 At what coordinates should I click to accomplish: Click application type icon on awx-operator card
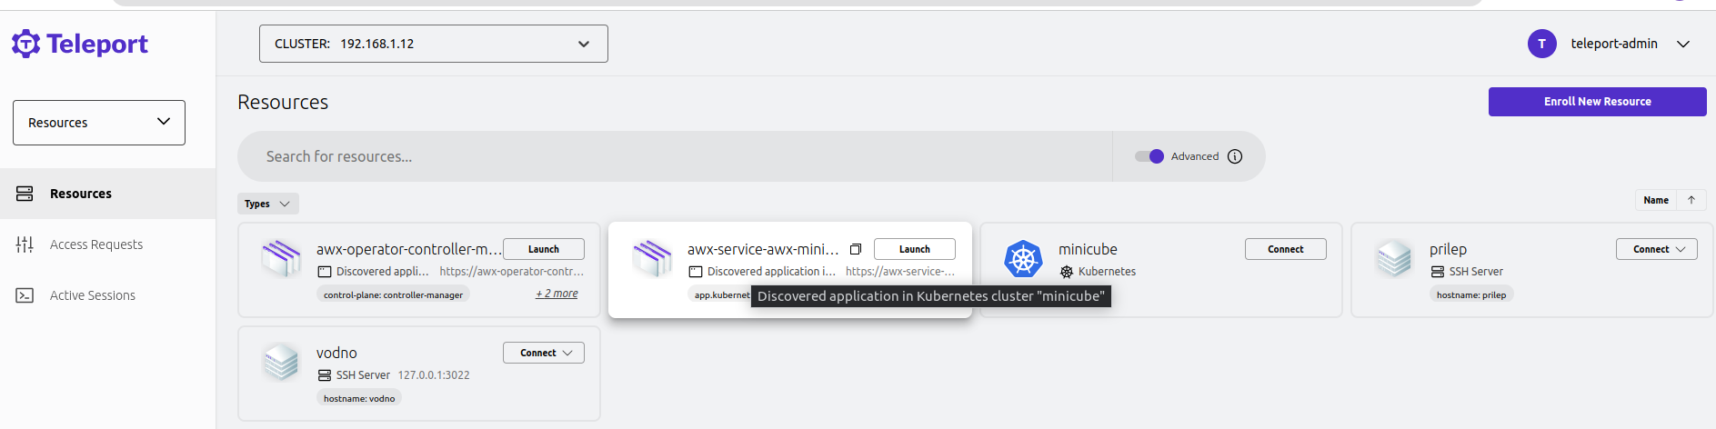325,272
